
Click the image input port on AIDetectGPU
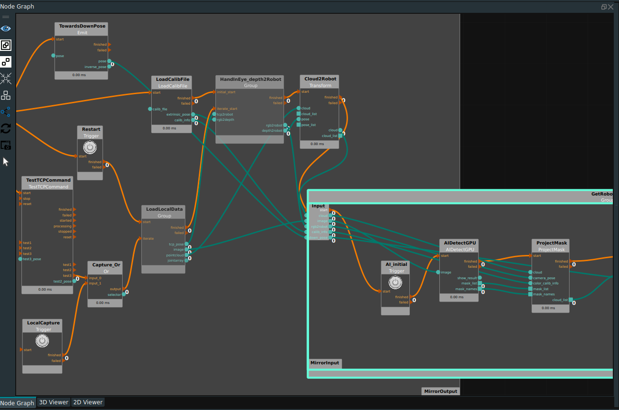438,273
